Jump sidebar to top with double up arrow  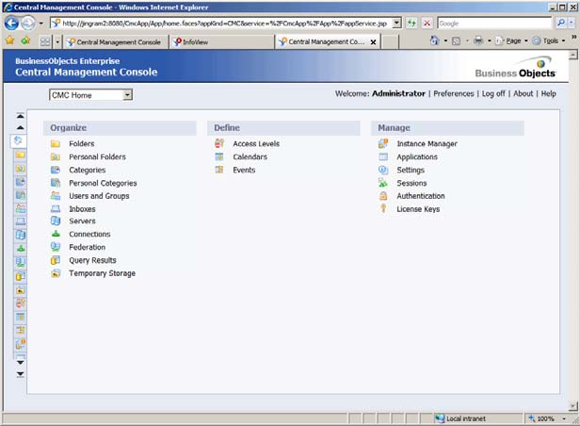coord(21,116)
